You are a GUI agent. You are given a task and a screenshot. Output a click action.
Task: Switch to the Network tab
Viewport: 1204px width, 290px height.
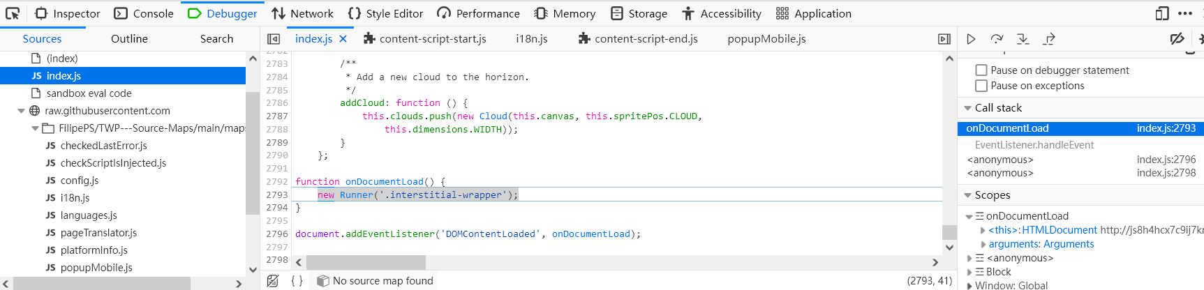point(302,13)
